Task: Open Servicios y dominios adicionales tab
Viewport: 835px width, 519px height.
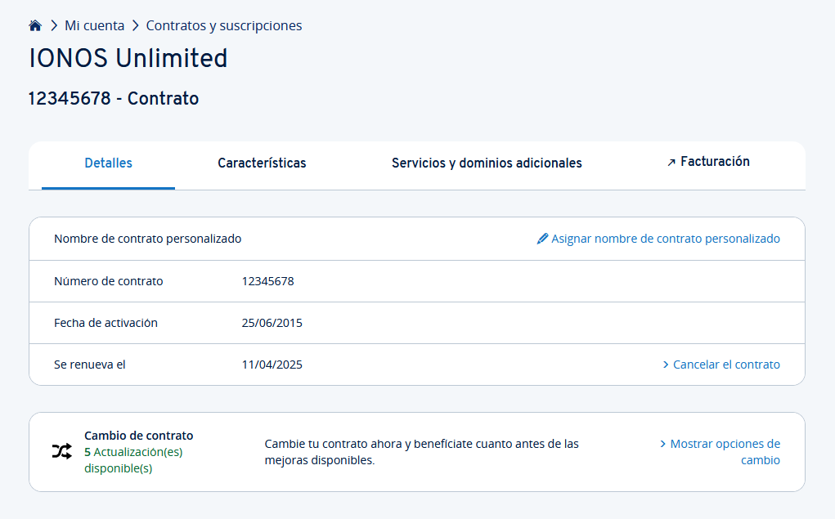Action: click(x=487, y=163)
